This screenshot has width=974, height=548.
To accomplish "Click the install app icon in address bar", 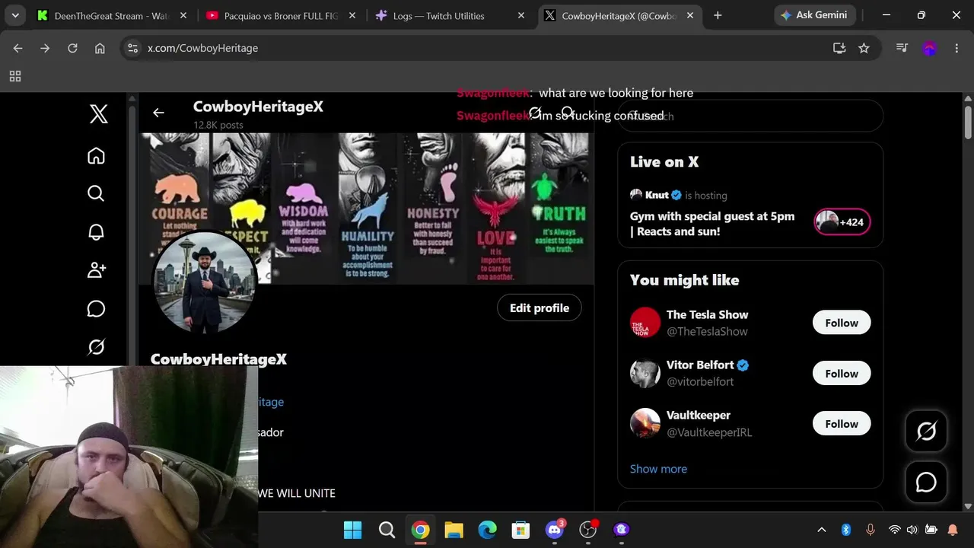I will (x=839, y=48).
